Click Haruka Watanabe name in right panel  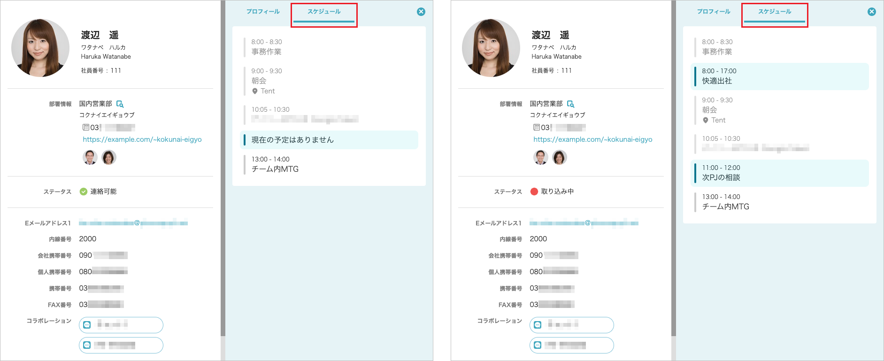(556, 56)
